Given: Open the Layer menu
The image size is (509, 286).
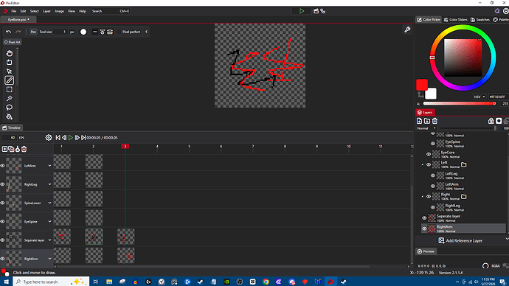Looking at the screenshot, I should click(x=46, y=11).
